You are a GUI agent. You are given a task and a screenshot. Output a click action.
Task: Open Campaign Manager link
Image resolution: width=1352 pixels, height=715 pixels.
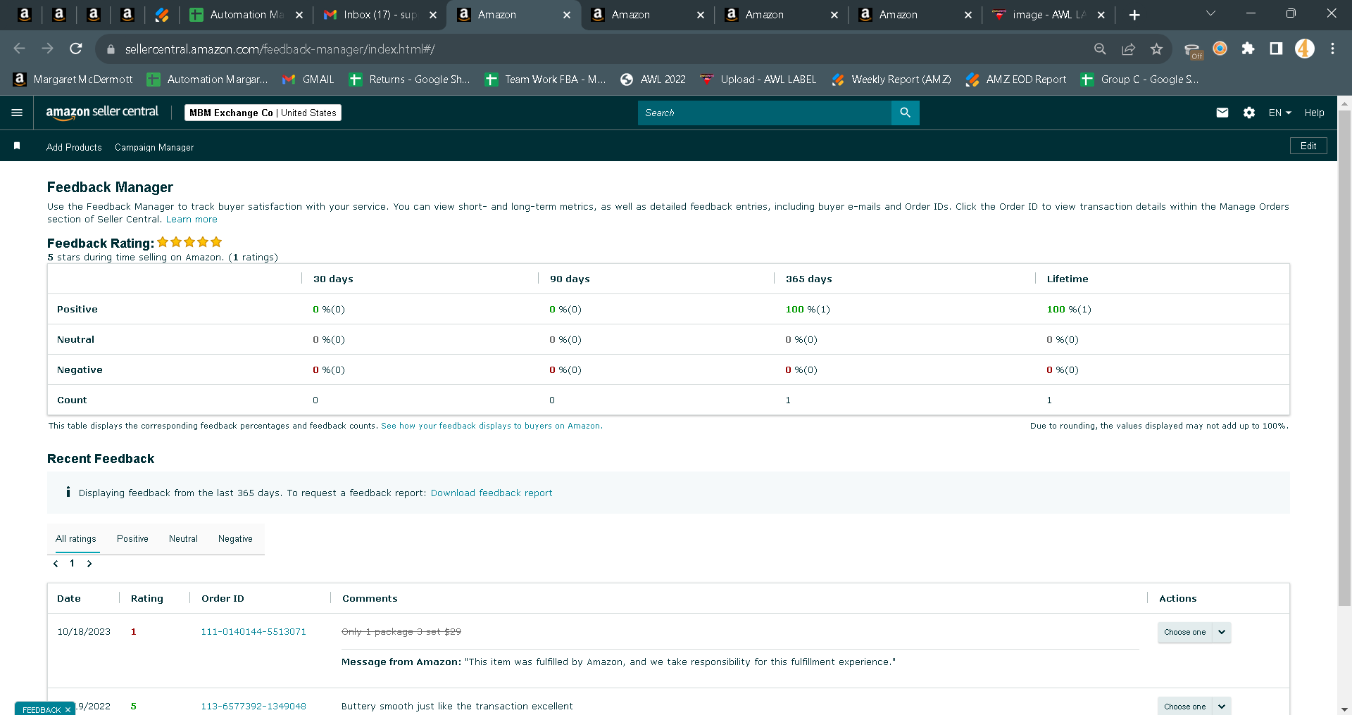coord(154,147)
